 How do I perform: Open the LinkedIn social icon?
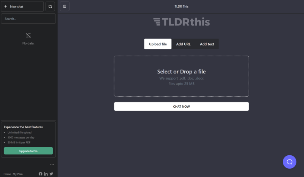(x=46, y=174)
